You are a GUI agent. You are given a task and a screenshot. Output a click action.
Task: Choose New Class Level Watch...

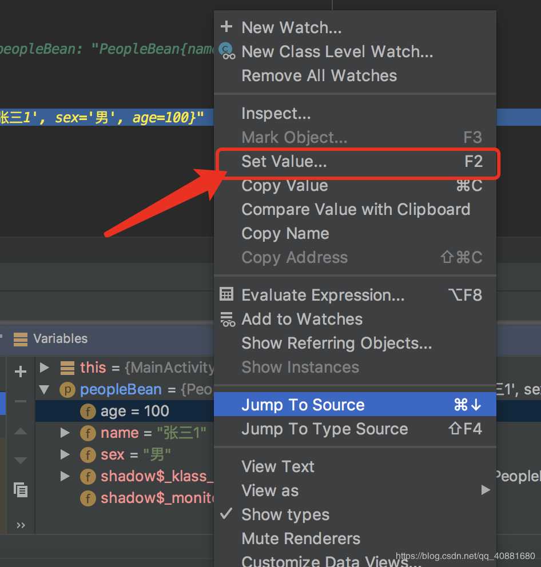click(355, 51)
